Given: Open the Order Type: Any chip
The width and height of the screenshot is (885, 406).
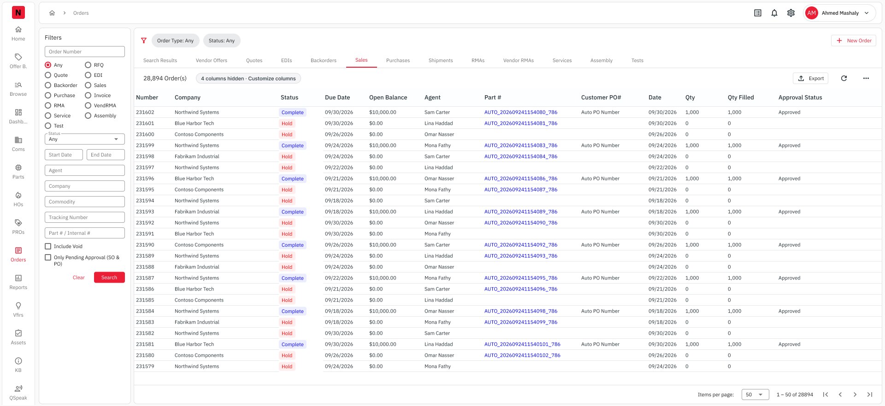Looking at the screenshot, I should click(175, 41).
